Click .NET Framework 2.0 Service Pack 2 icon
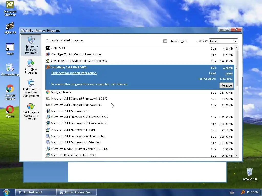Viewport: 262px width, 196px height. coord(48,117)
